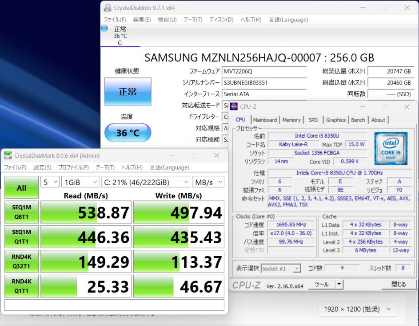Expand the 1920 × 1200 resolution dropdown
The height and width of the screenshot is (326, 419).
click(x=358, y=309)
